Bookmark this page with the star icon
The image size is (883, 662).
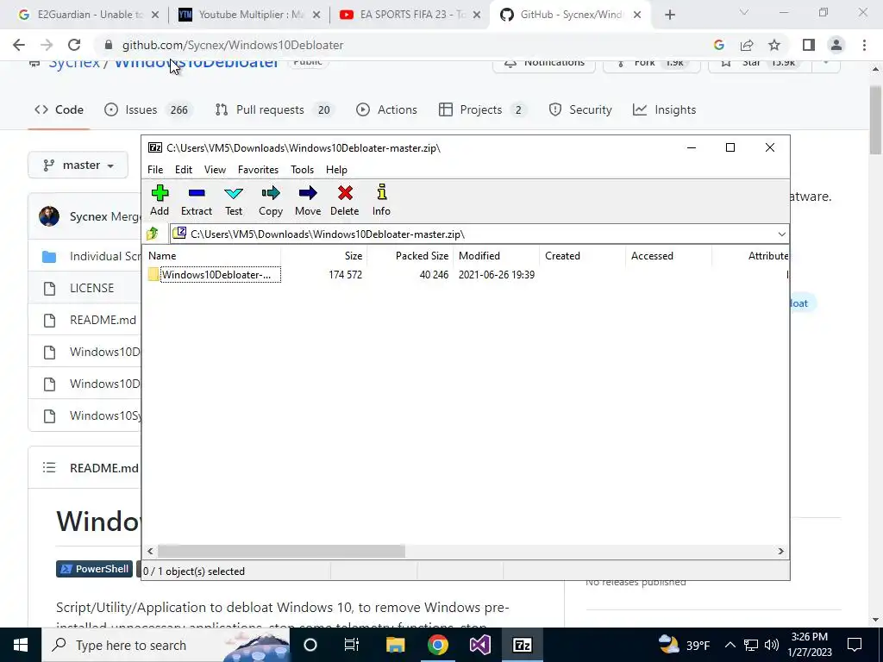[774, 45]
